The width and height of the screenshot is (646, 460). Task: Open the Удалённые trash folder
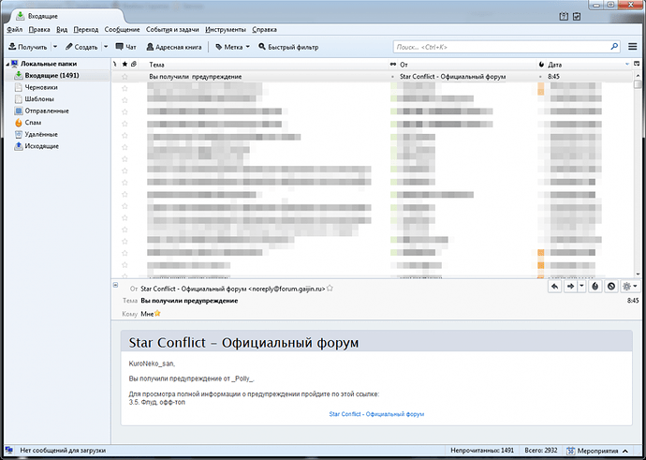pos(41,134)
